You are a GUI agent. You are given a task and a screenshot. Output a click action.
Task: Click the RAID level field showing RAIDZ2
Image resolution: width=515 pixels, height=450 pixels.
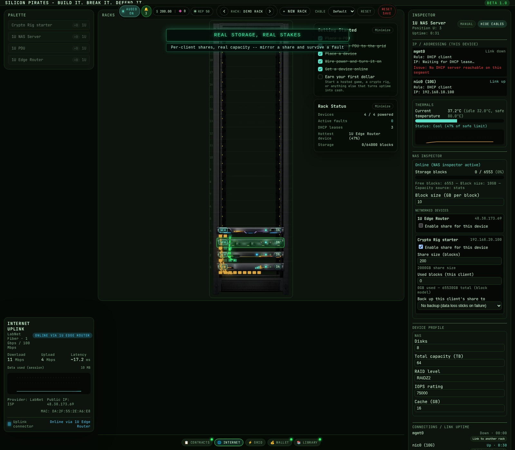460,378
